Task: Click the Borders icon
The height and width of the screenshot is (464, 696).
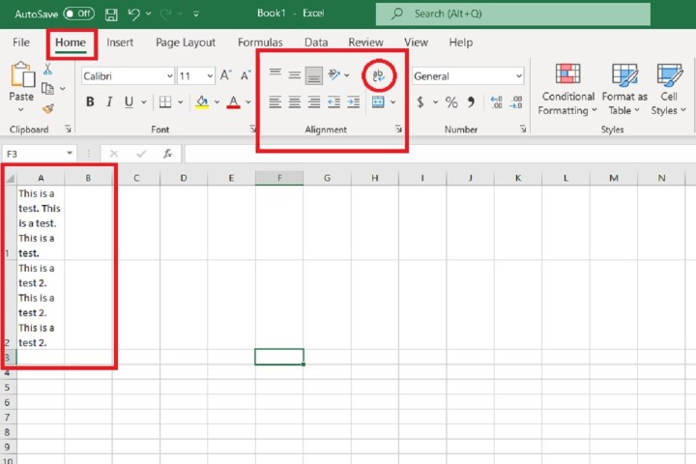Action: pyautogui.click(x=165, y=102)
